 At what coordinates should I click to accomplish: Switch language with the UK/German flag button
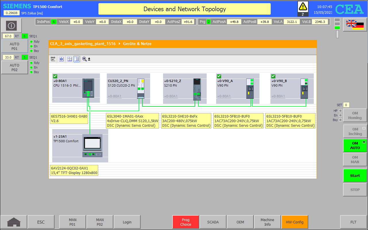[x=355, y=25]
